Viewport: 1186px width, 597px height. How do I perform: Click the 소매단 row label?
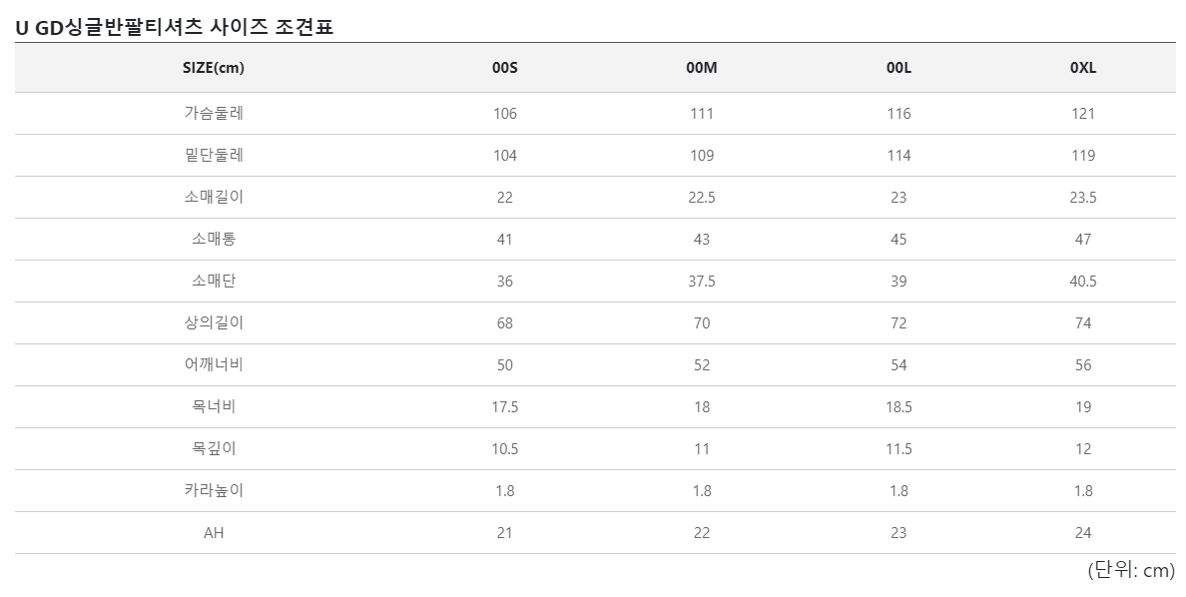214,281
